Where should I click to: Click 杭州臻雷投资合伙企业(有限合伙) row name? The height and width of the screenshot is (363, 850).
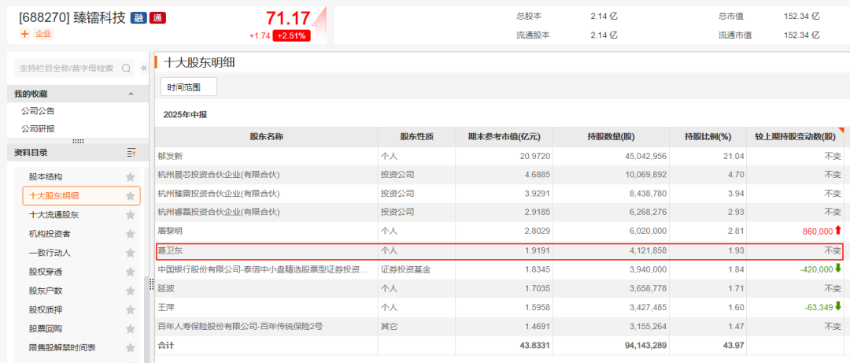click(219, 193)
